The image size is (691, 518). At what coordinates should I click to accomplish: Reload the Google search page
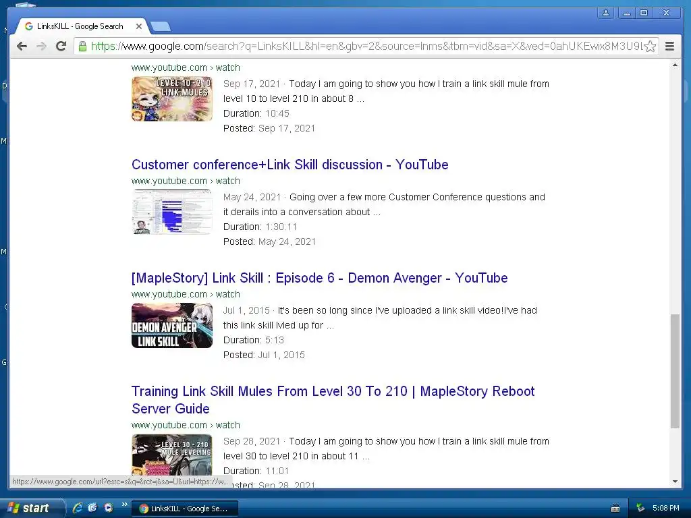61,46
